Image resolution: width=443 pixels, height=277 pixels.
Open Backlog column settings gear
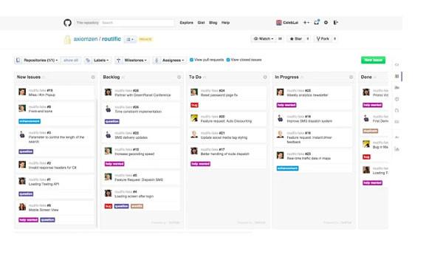click(x=179, y=77)
